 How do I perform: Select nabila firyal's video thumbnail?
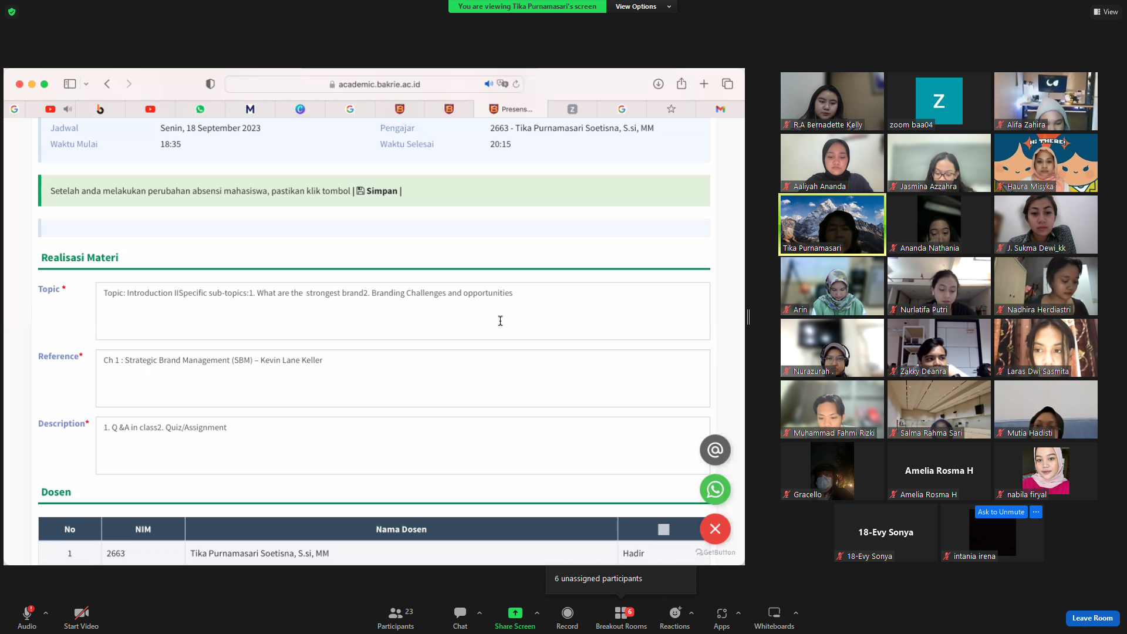(x=1045, y=471)
